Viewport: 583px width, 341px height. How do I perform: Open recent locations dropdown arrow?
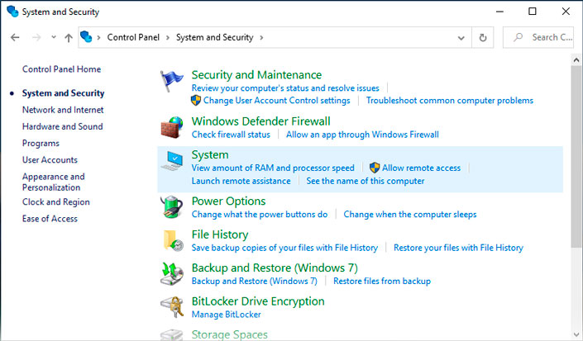click(x=54, y=37)
